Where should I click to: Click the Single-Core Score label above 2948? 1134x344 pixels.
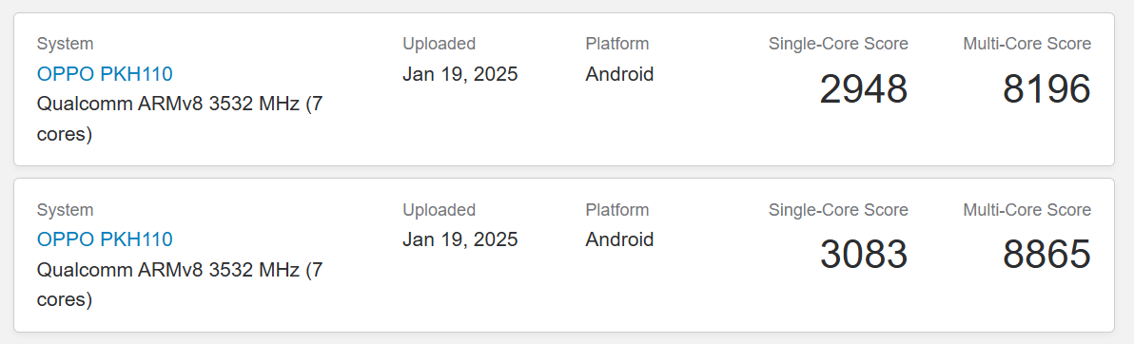838,44
